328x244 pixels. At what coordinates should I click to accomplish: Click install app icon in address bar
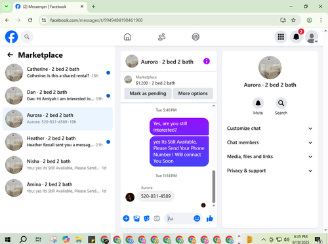pos(283,20)
